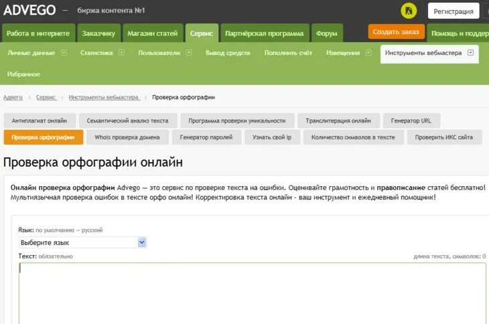Open the Инструменты вебмастера menu item
The width and height of the screenshot is (489, 324).
pyautogui.click(x=423, y=53)
